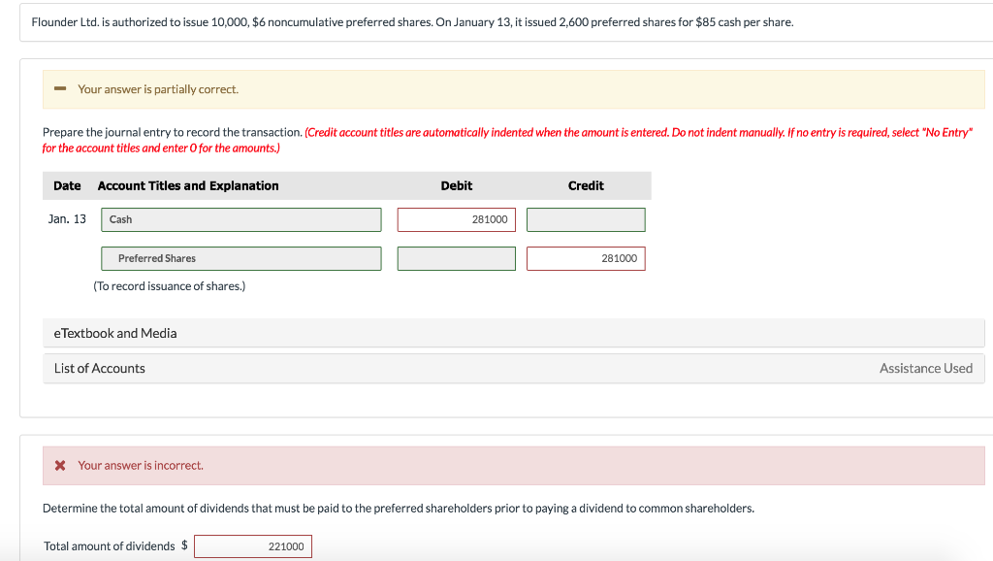Click the Date column header
The image size is (993, 561).
pyautogui.click(x=67, y=185)
